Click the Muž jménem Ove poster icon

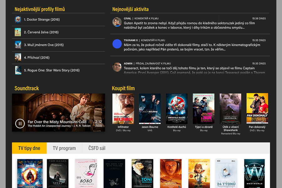coord(18,45)
